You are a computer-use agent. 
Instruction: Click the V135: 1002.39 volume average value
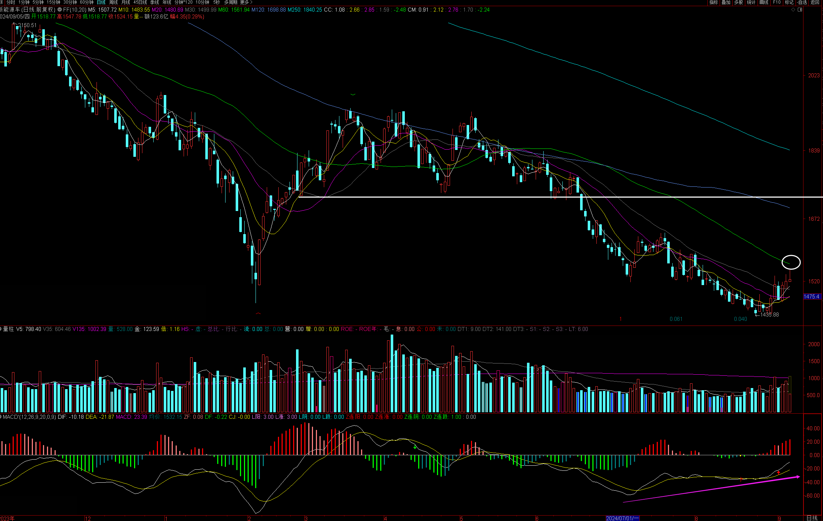pyautogui.click(x=90, y=329)
